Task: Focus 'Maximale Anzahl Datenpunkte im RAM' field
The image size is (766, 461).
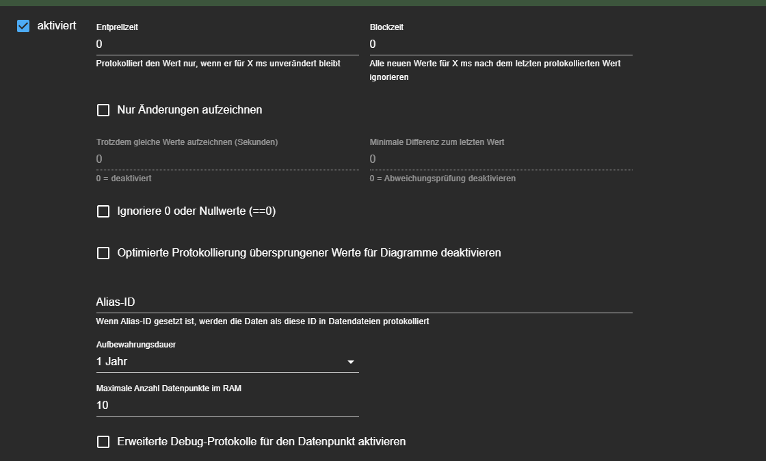Action: 227,405
